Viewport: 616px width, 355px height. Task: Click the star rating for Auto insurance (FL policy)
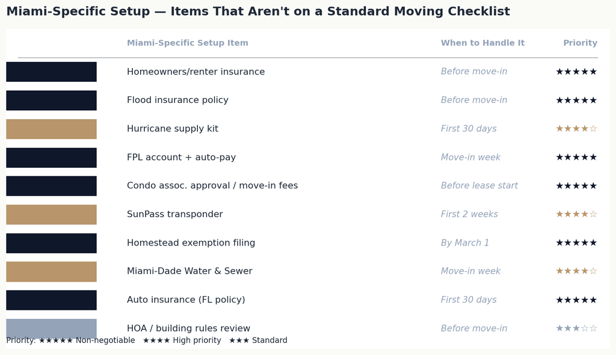pos(576,300)
